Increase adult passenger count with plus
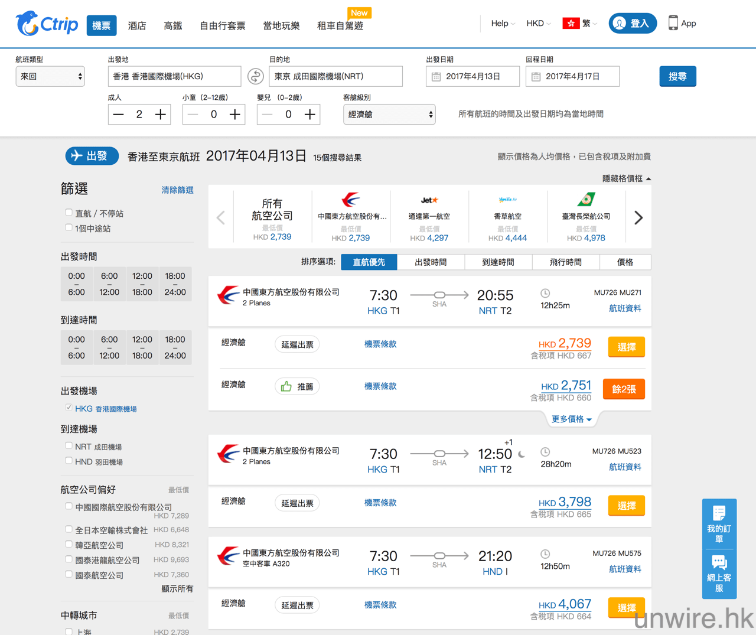This screenshot has width=756, height=635. coord(160,115)
